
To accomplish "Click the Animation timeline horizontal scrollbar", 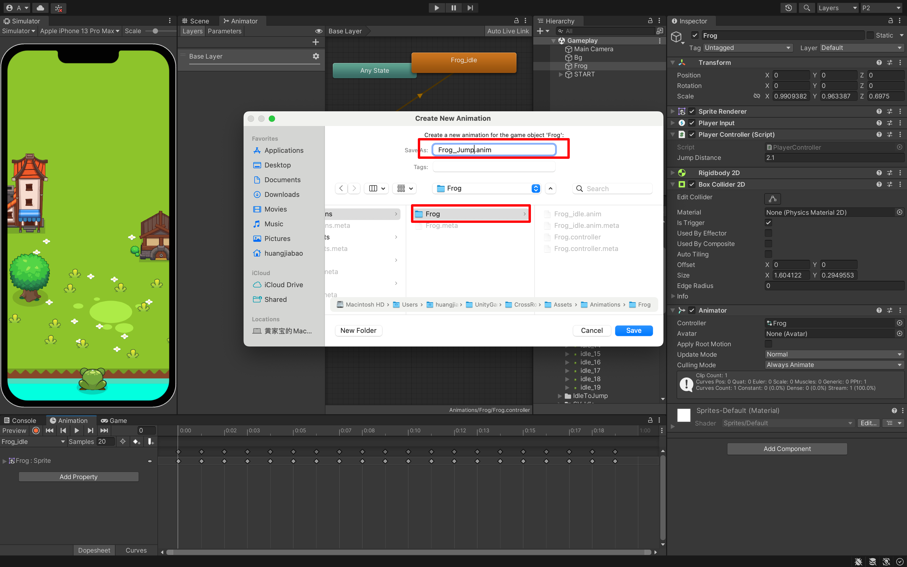I will pyautogui.click(x=409, y=552).
